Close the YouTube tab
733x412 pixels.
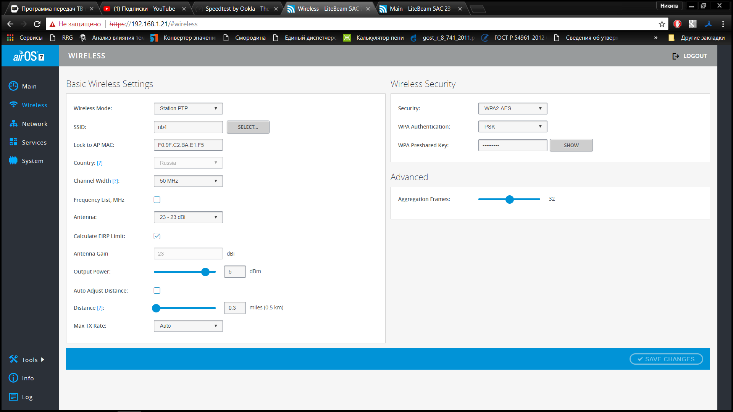tap(184, 9)
